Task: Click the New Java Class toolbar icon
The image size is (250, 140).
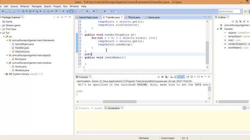Action: tap(48, 11)
